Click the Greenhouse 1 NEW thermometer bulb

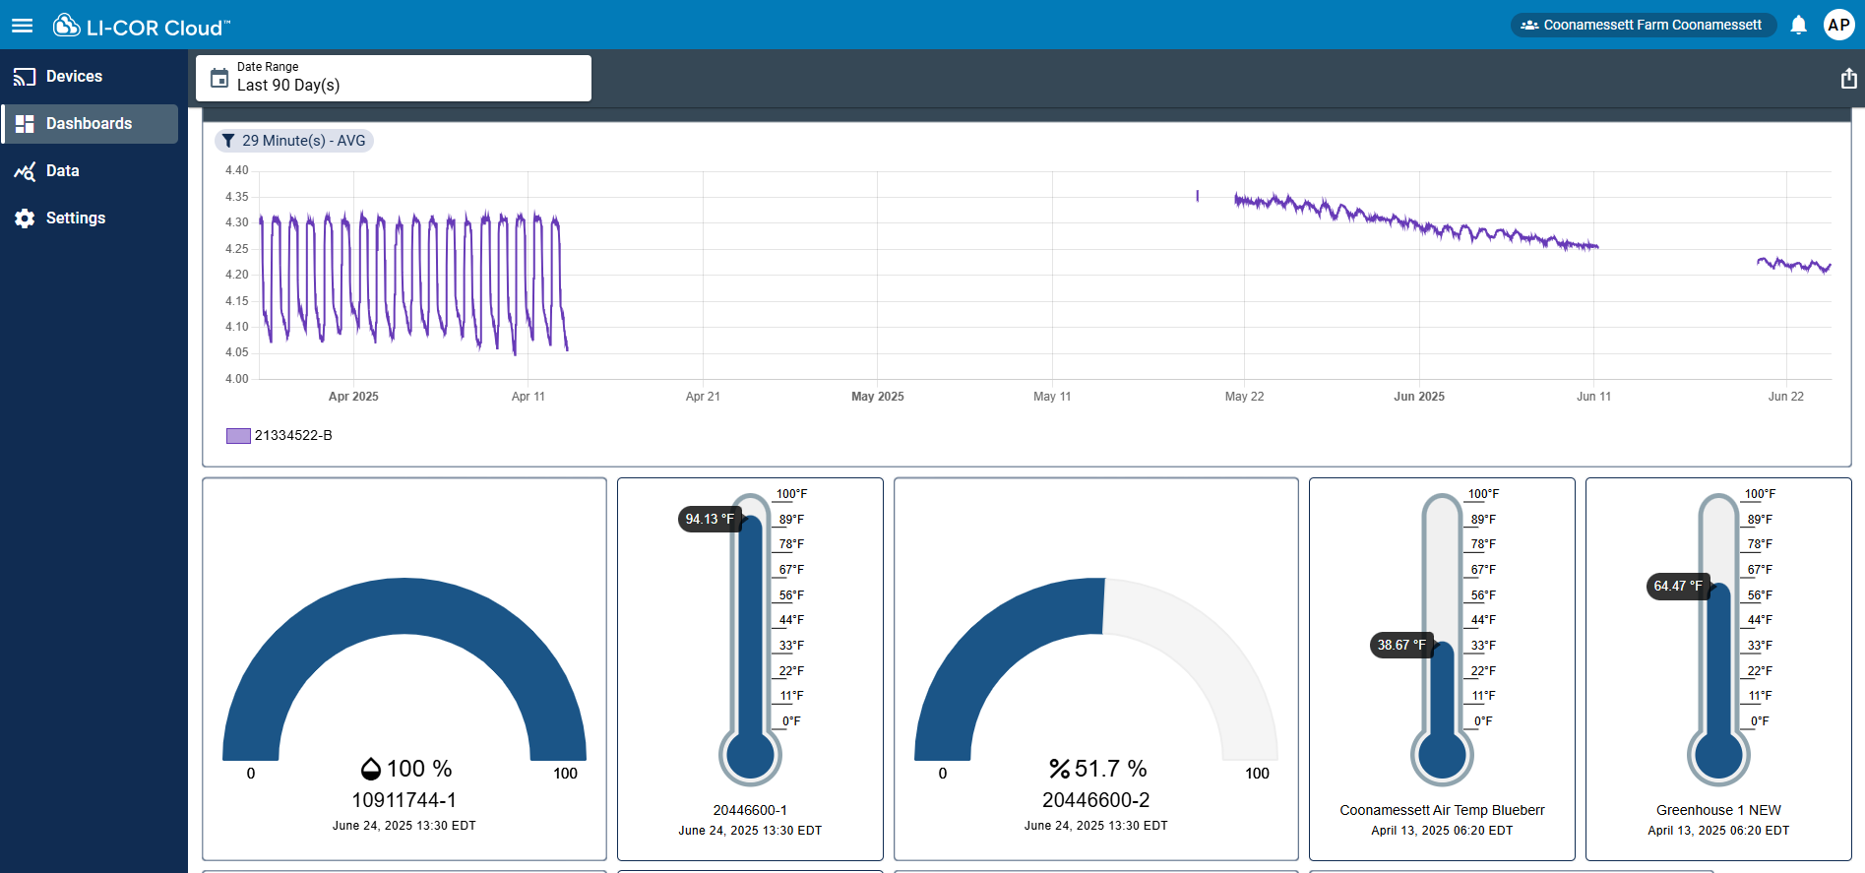coord(1718,755)
